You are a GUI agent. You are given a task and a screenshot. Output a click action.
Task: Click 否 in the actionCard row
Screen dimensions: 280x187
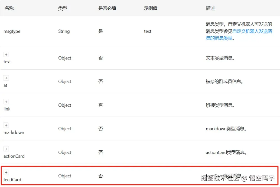point(101,152)
